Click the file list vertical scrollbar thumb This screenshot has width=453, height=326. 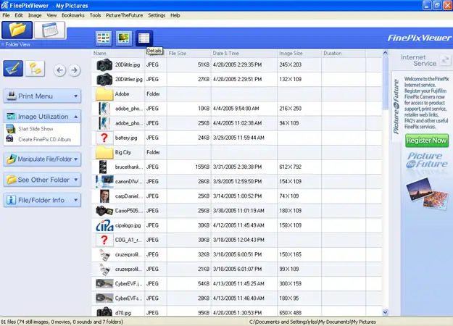[385, 83]
